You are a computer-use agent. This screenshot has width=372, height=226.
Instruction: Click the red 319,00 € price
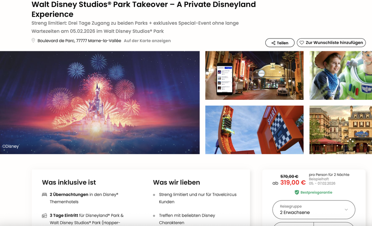pos(293,182)
